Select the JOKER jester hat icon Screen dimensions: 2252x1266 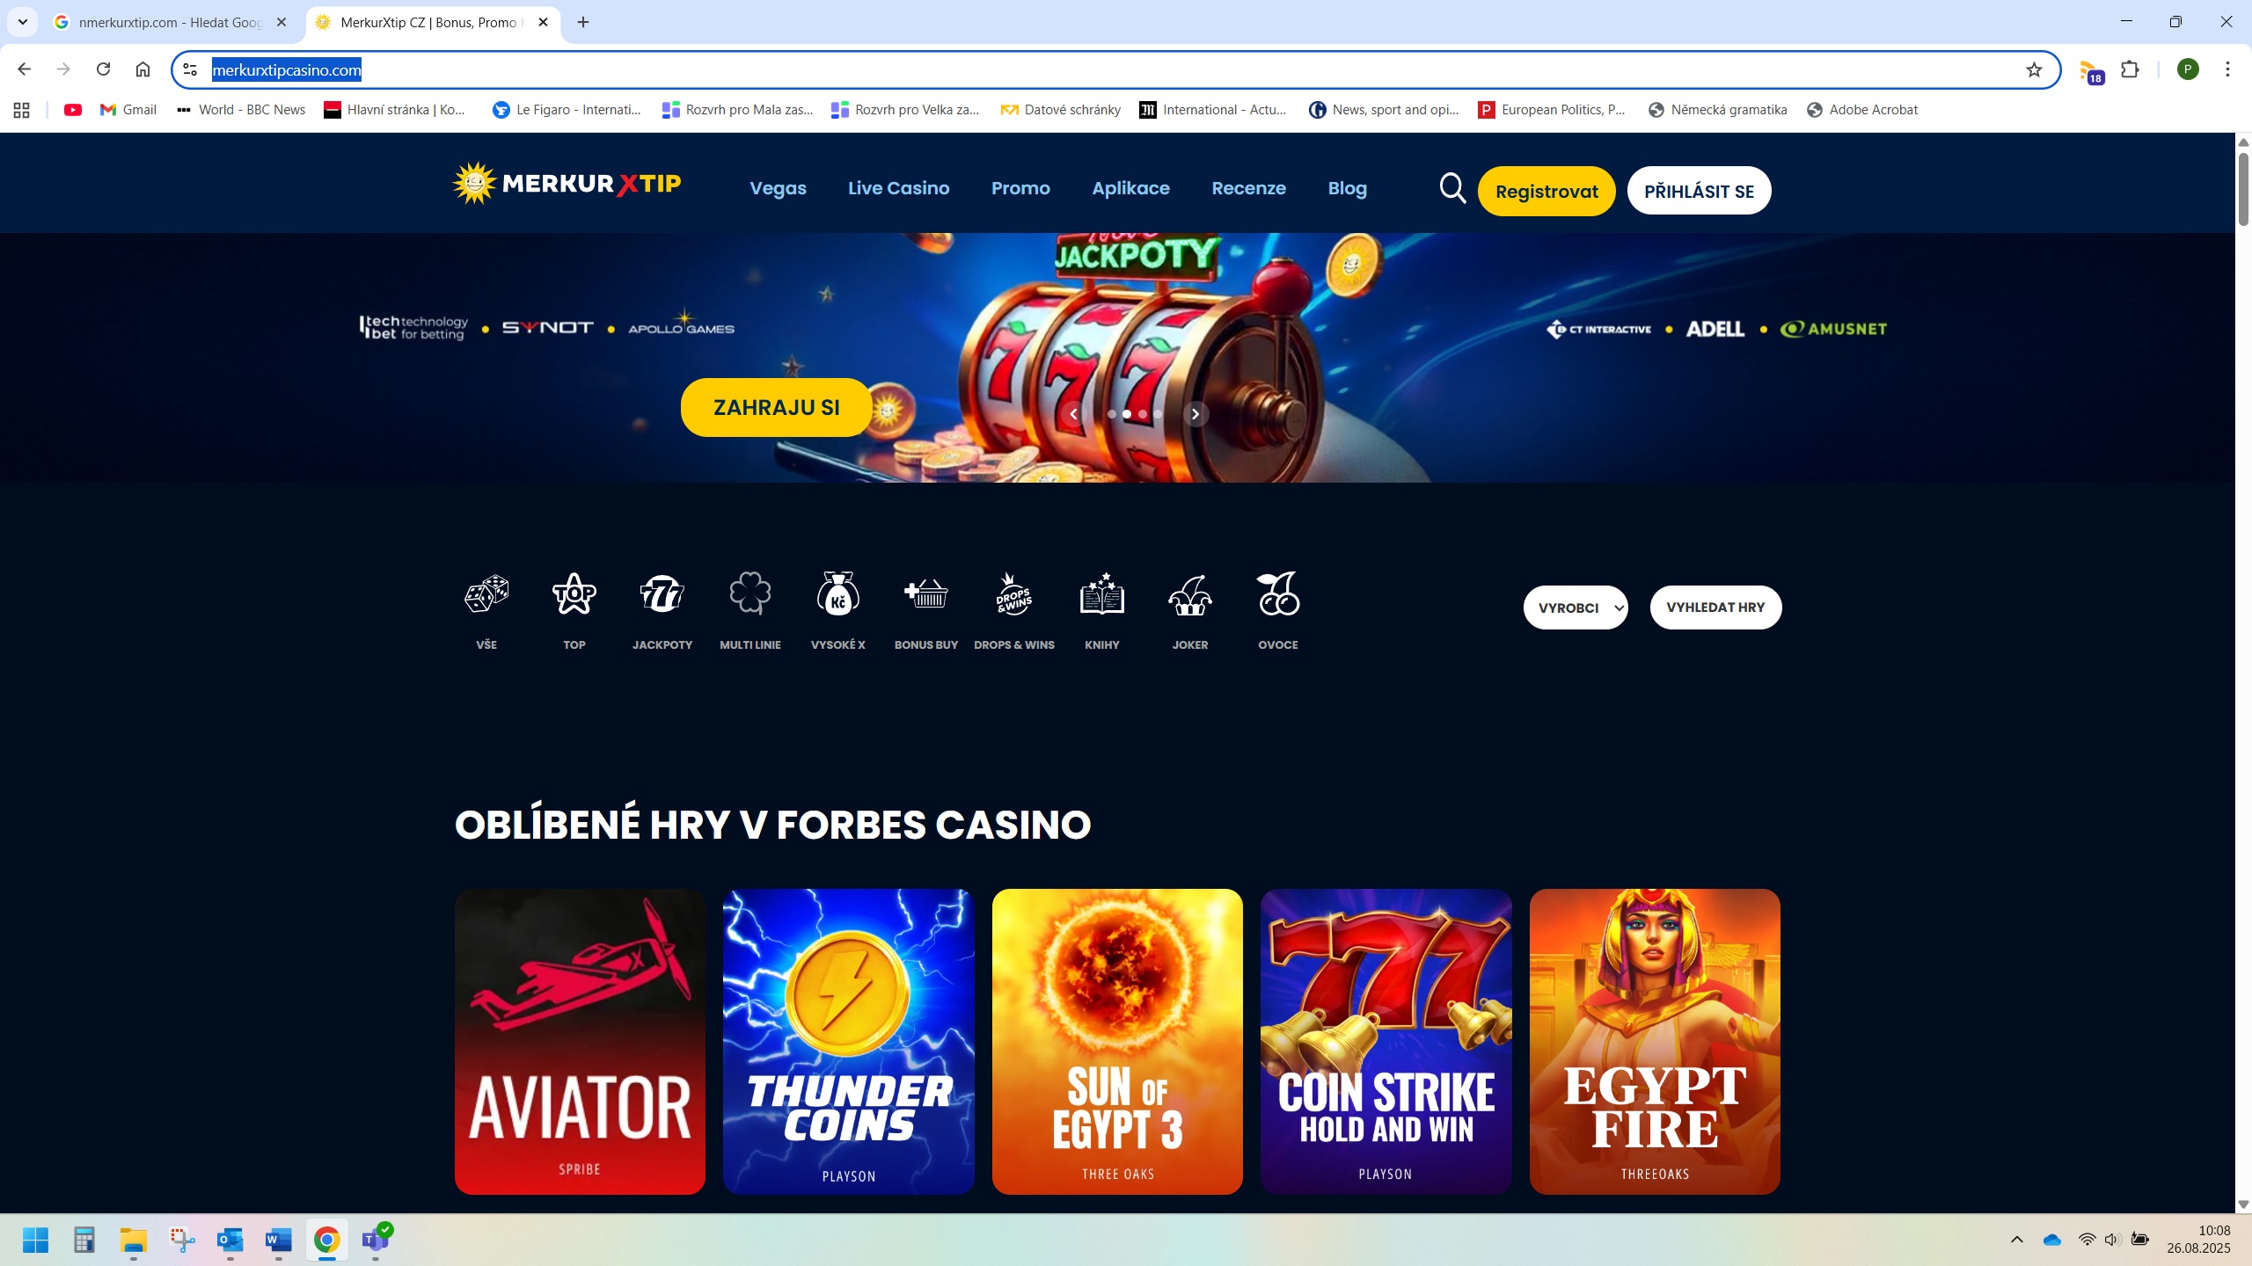(x=1189, y=594)
